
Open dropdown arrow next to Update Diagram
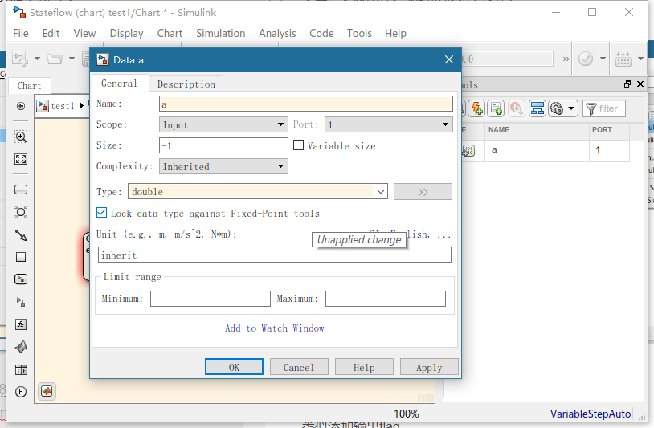(603, 59)
